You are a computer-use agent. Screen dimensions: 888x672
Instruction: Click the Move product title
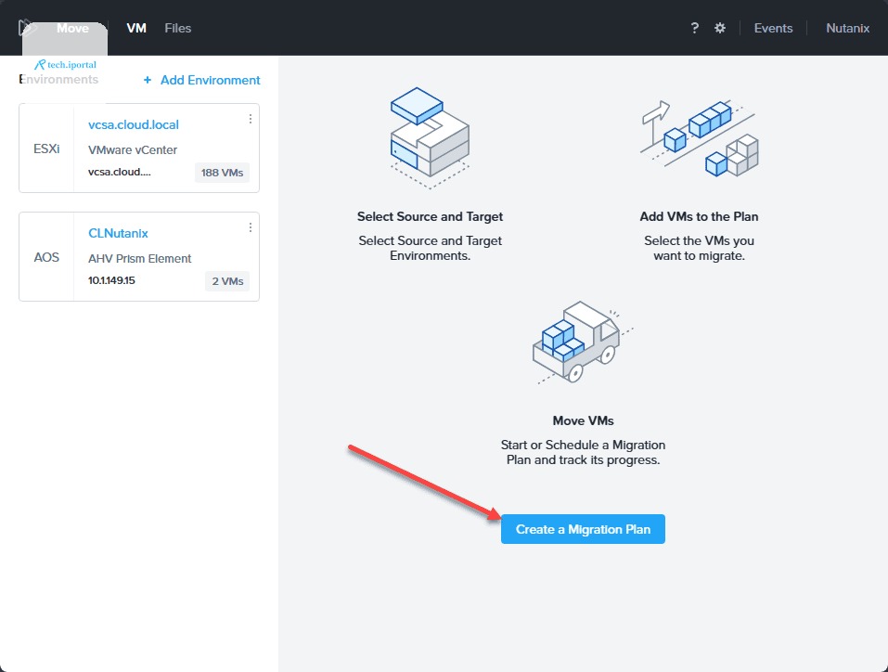coord(72,28)
